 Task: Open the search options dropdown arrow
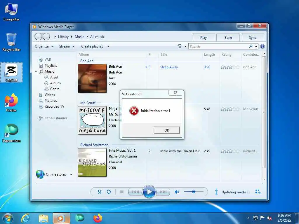(x=256, y=46)
